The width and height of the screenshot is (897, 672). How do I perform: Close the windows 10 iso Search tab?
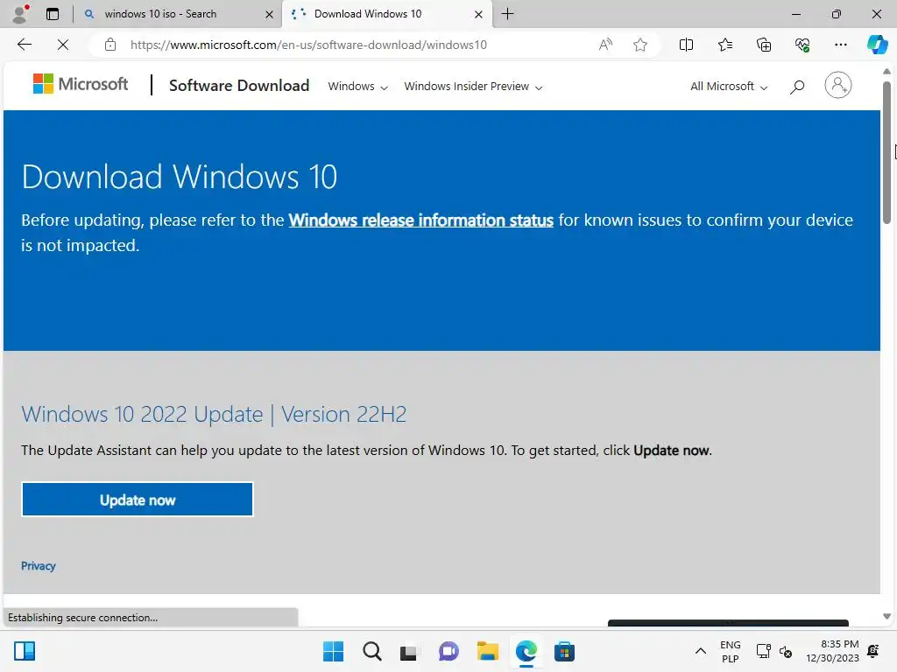pyautogui.click(x=269, y=14)
